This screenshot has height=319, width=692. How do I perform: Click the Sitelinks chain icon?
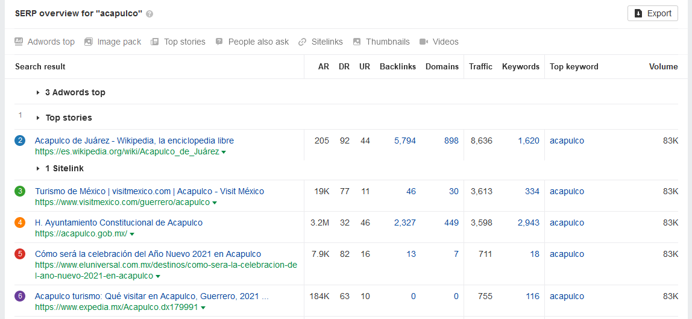(303, 42)
